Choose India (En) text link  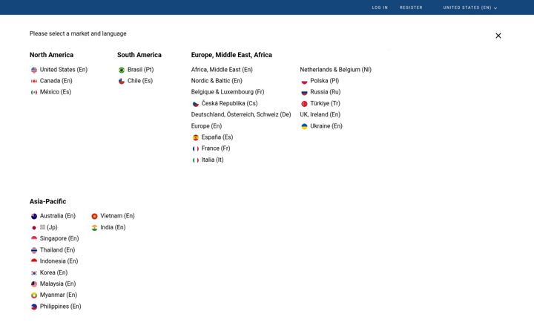click(113, 227)
